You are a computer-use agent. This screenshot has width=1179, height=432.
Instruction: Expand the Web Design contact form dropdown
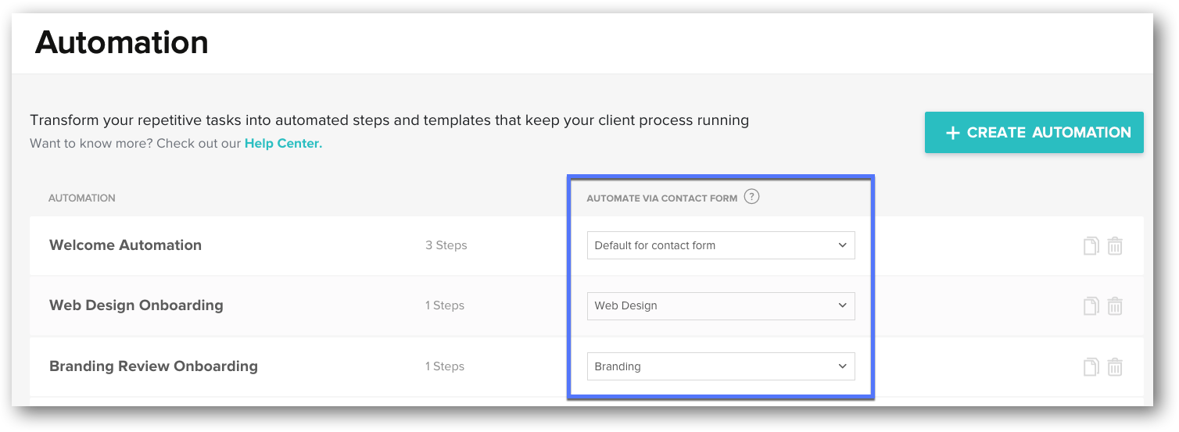720,305
